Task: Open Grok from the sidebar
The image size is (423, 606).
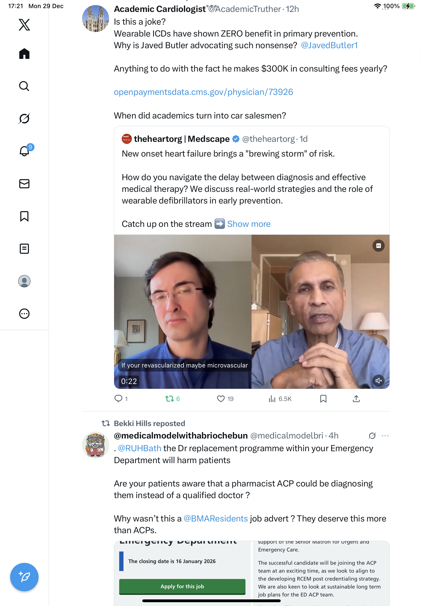Action: pyautogui.click(x=24, y=119)
